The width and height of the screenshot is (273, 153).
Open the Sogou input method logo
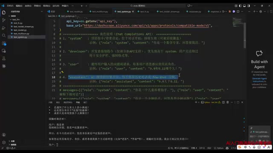[x=240, y=147]
